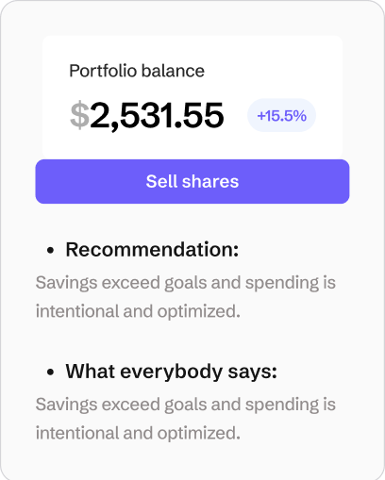Click the bullet dot before What everybody says
Image resolution: width=385 pixels, height=480 pixels.
point(50,372)
